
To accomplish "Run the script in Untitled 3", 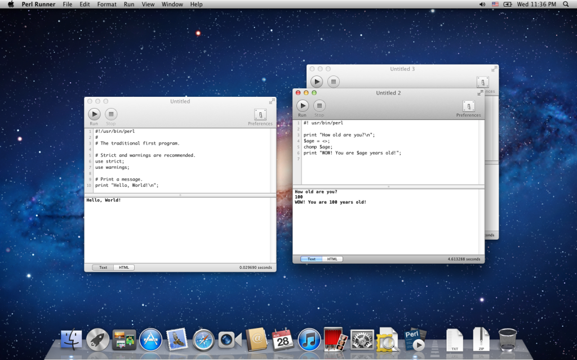I will (x=317, y=82).
